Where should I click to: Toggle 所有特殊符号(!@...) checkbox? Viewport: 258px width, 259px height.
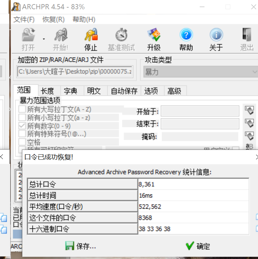click(22, 134)
